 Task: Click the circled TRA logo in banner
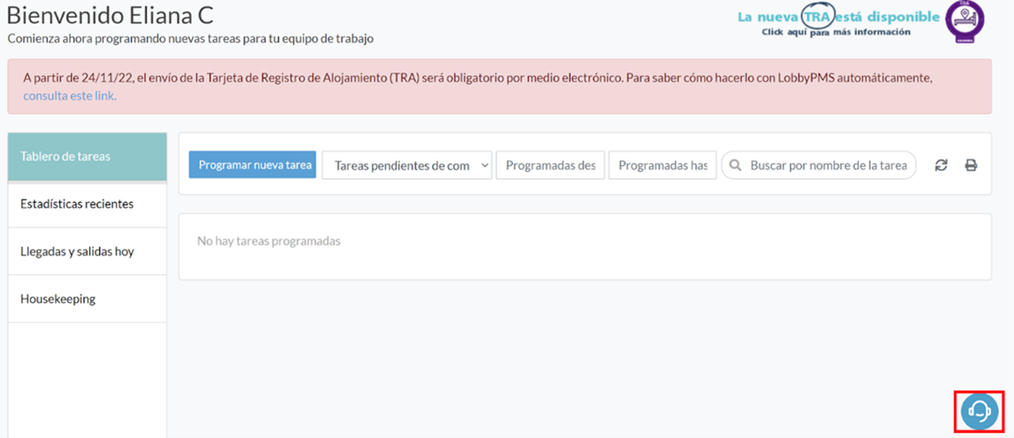point(817,17)
